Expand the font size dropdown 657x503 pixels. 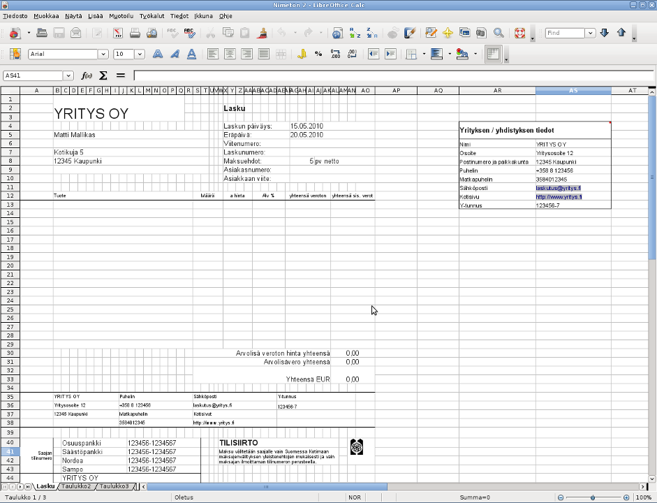pos(140,54)
